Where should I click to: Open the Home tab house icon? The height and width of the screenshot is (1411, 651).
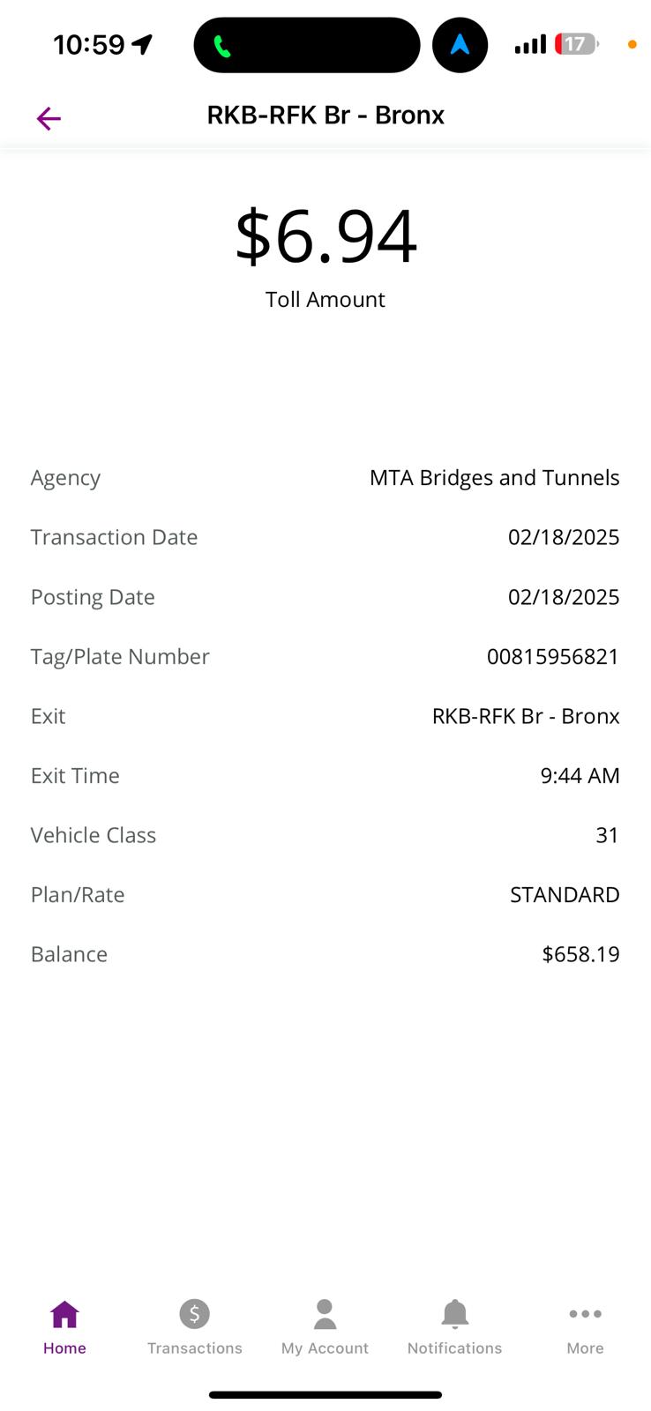point(64,1314)
